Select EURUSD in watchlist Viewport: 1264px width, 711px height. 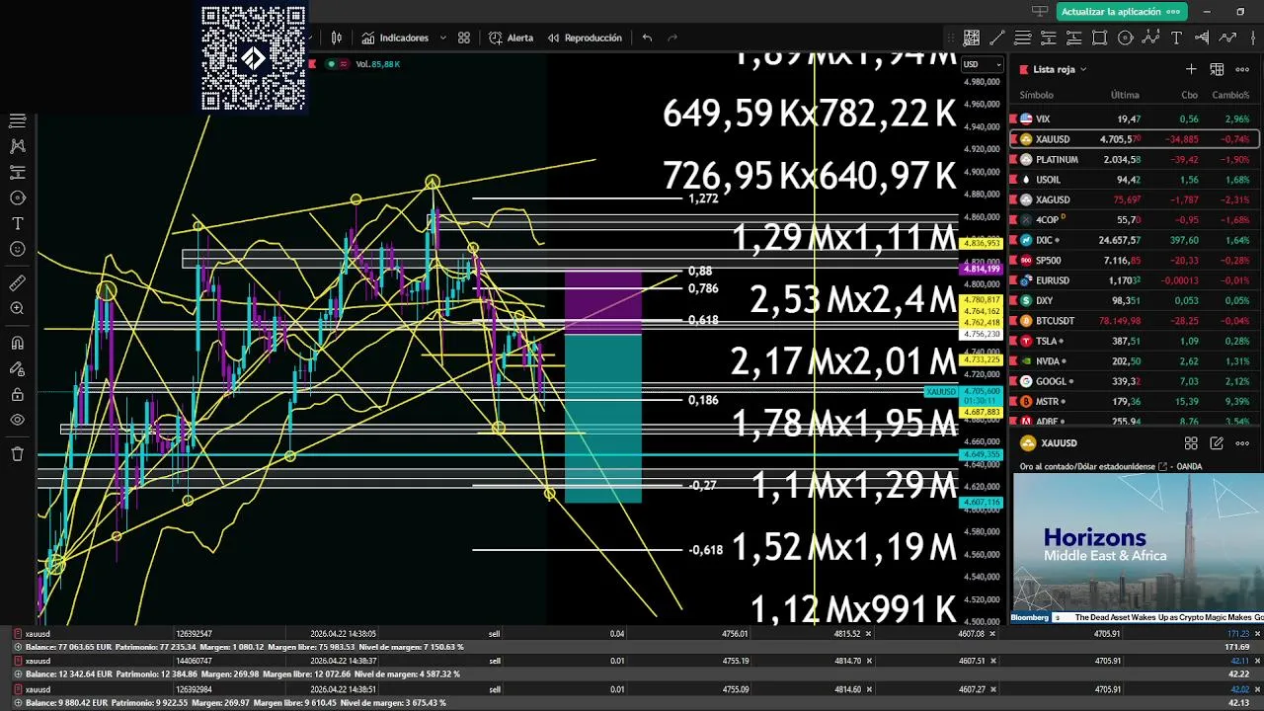tap(1134, 280)
